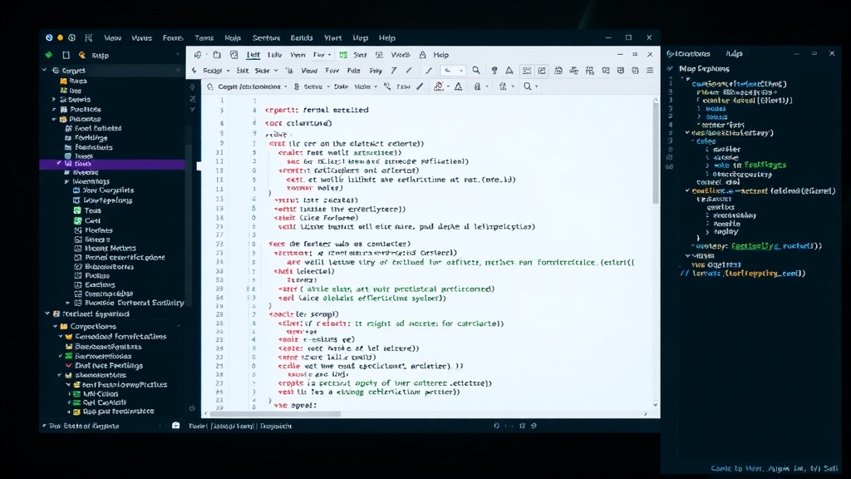The image size is (851, 479).
Task: Open the "Sechure" menu in top menu bar
Action: tap(266, 38)
